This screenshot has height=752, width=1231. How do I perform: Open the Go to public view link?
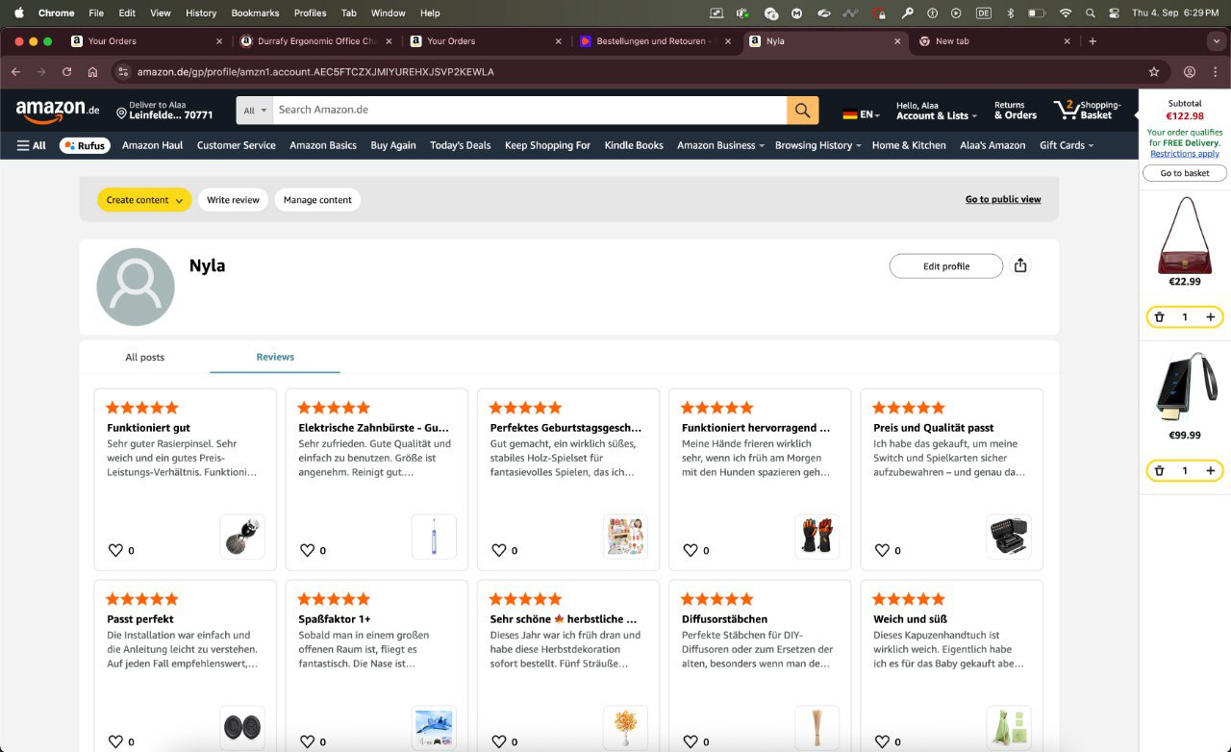tap(1003, 199)
